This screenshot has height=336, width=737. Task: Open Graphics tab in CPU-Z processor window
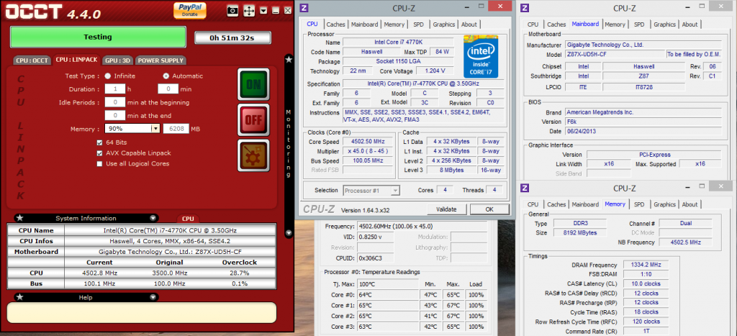coord(444,24)
